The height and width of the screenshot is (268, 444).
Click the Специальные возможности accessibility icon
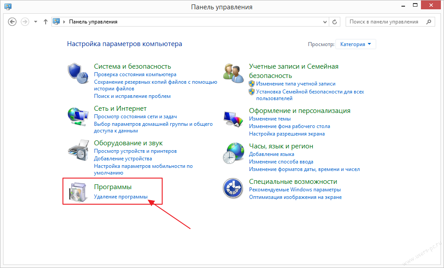[x=233, y=188]
